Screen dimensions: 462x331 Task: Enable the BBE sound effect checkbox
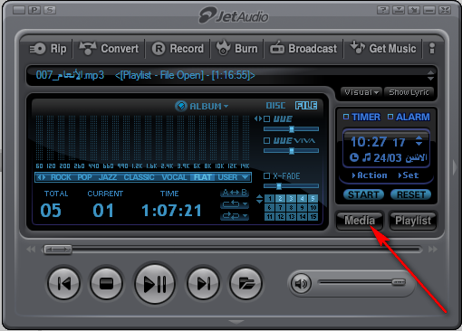coord(266,118)
